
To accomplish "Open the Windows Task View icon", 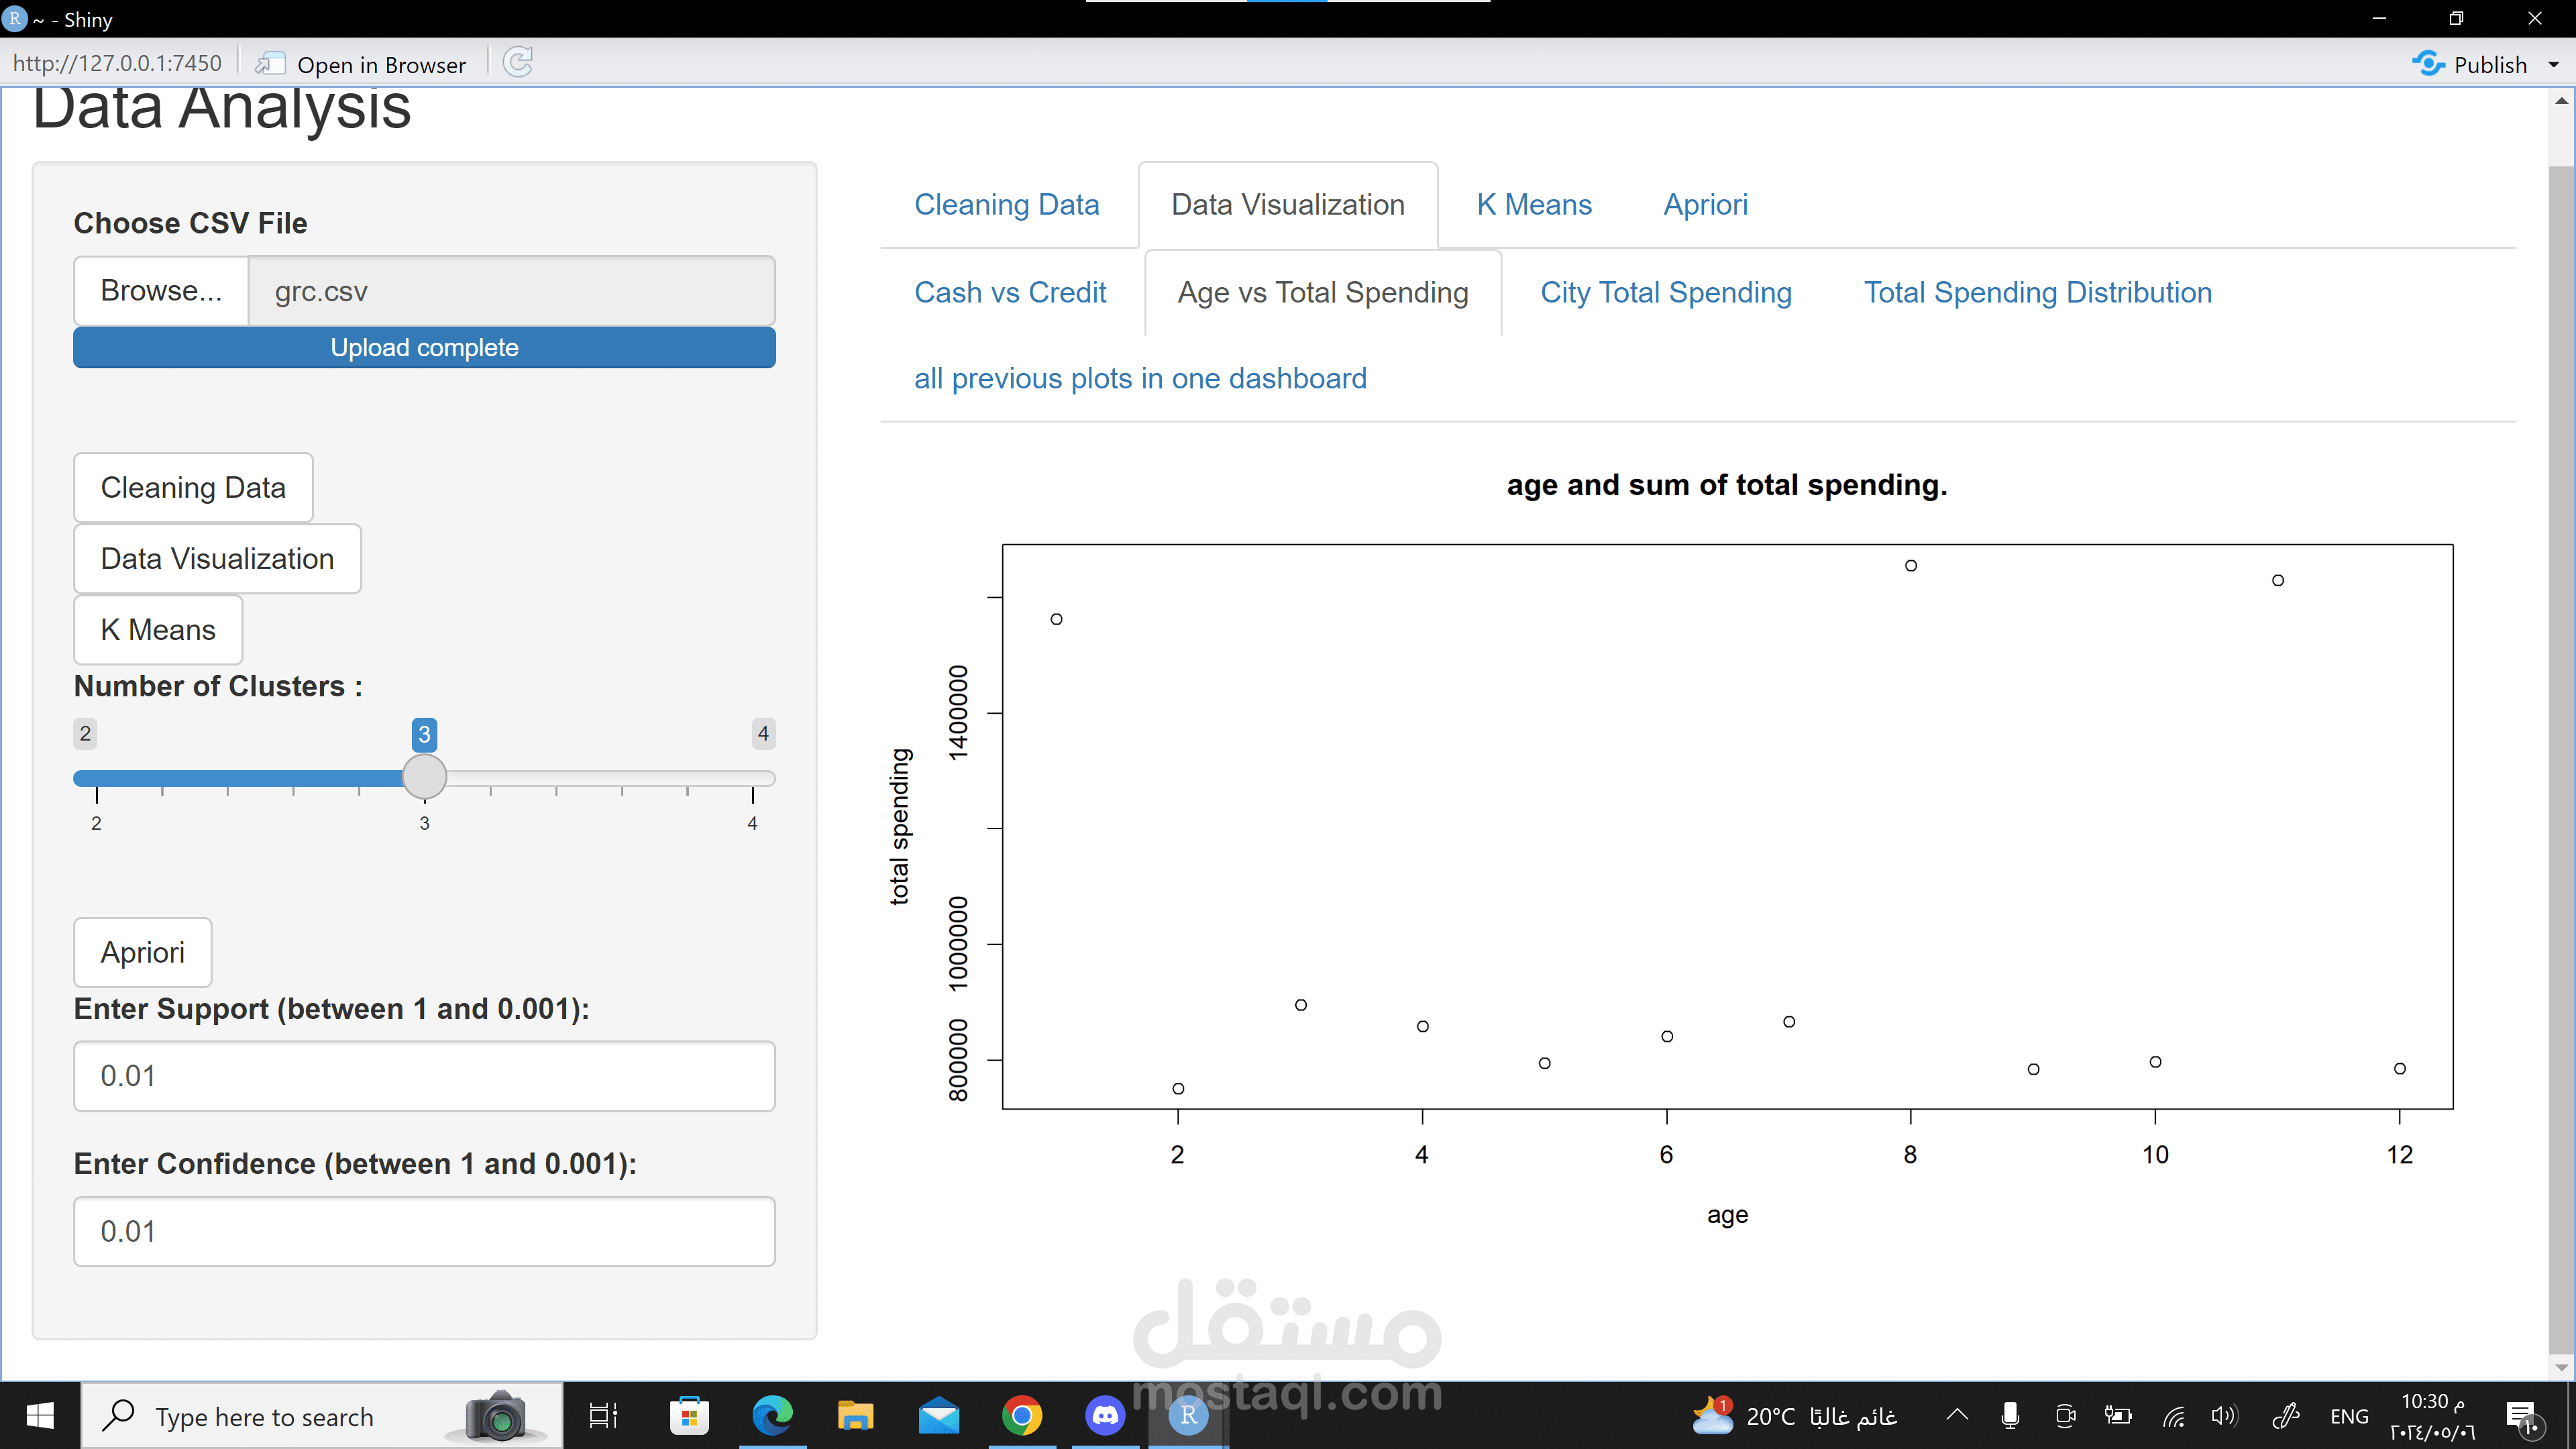I will [603, 1415].
